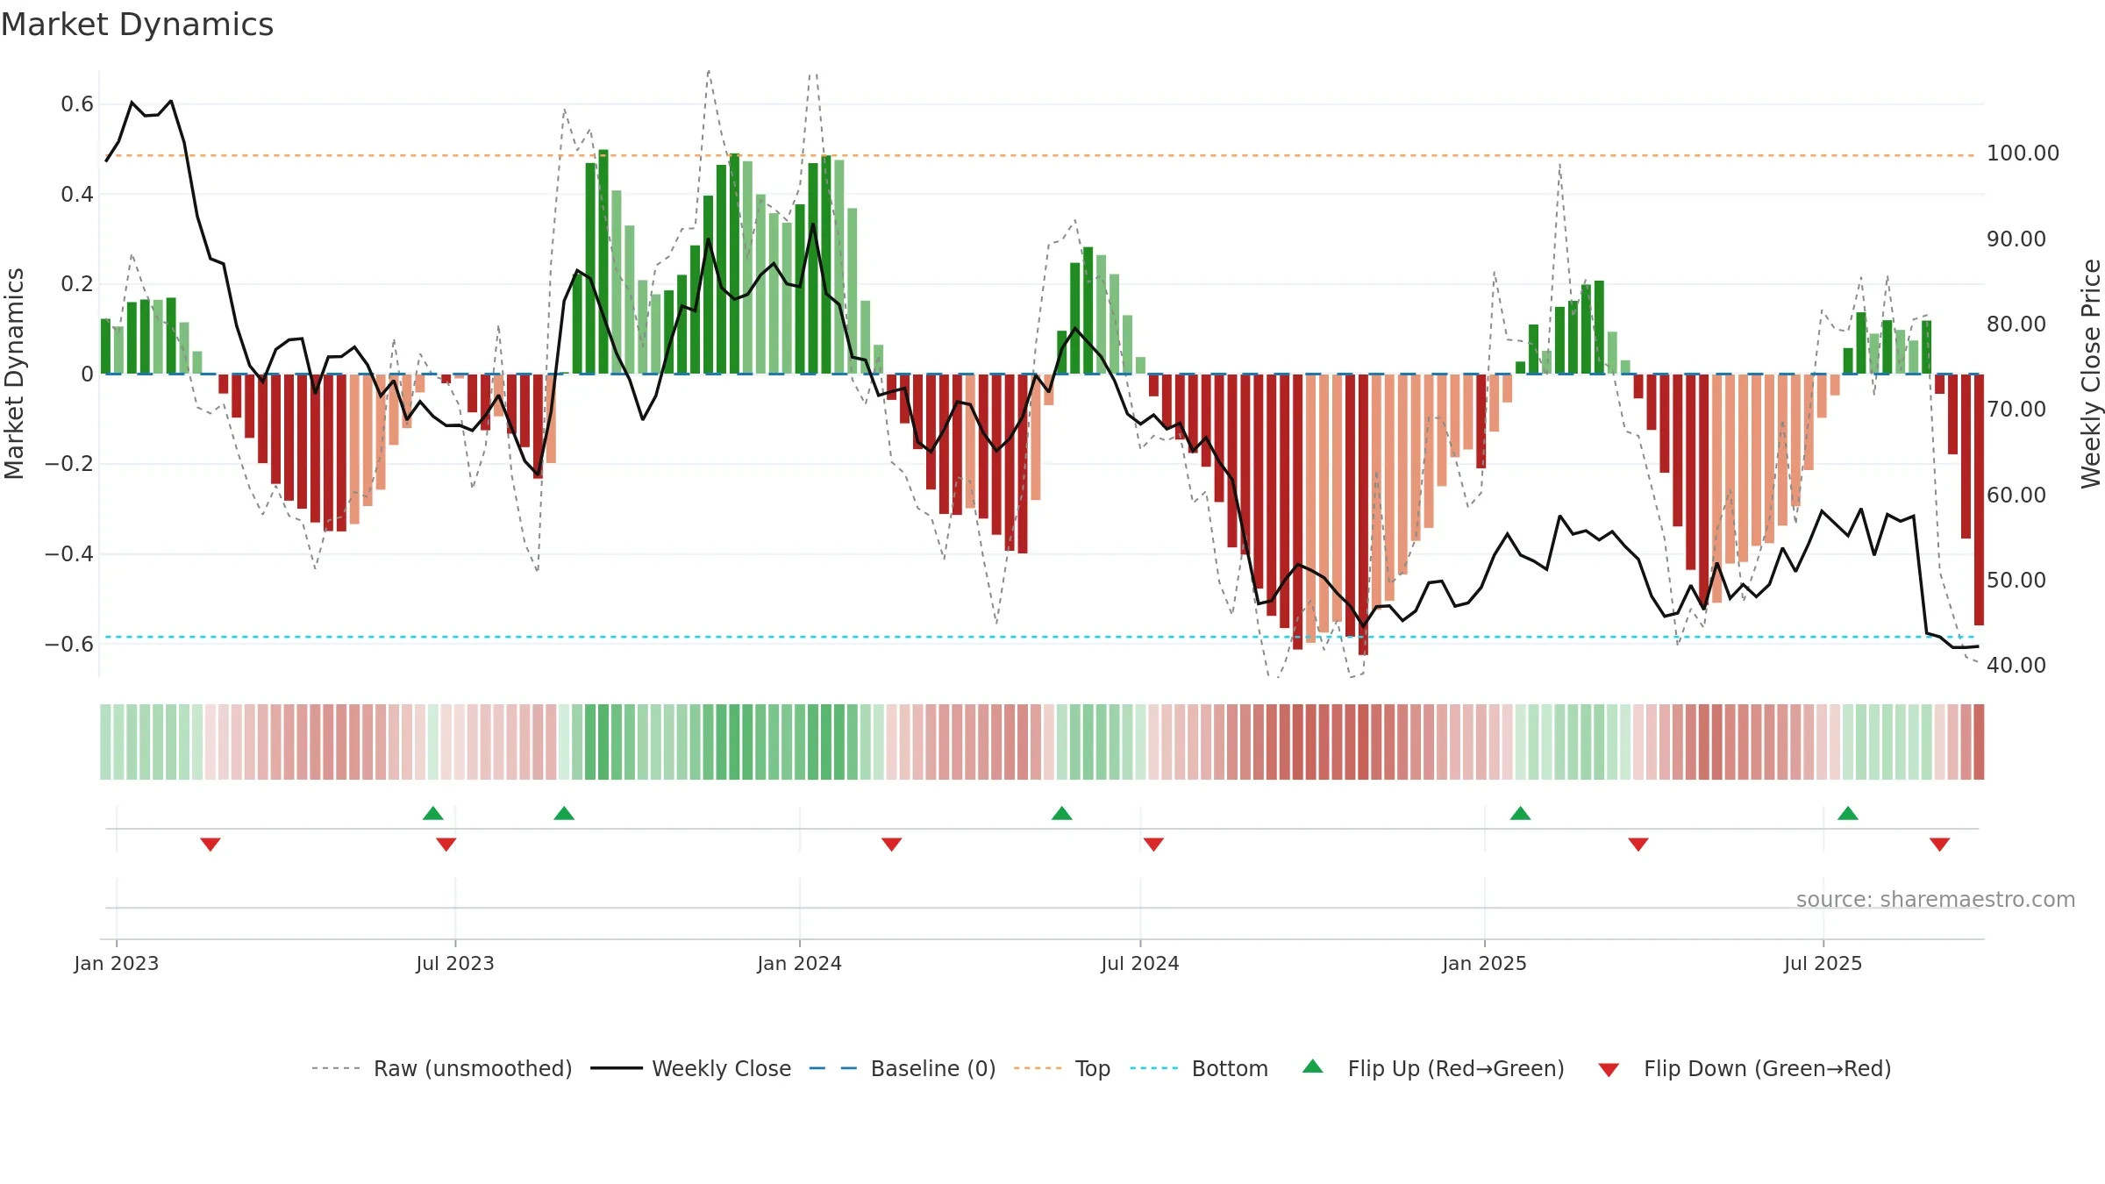Toggle the Baseline (0) legend entry
This screenshot has width=2105, height=1184.
(x=903, y=1068)
